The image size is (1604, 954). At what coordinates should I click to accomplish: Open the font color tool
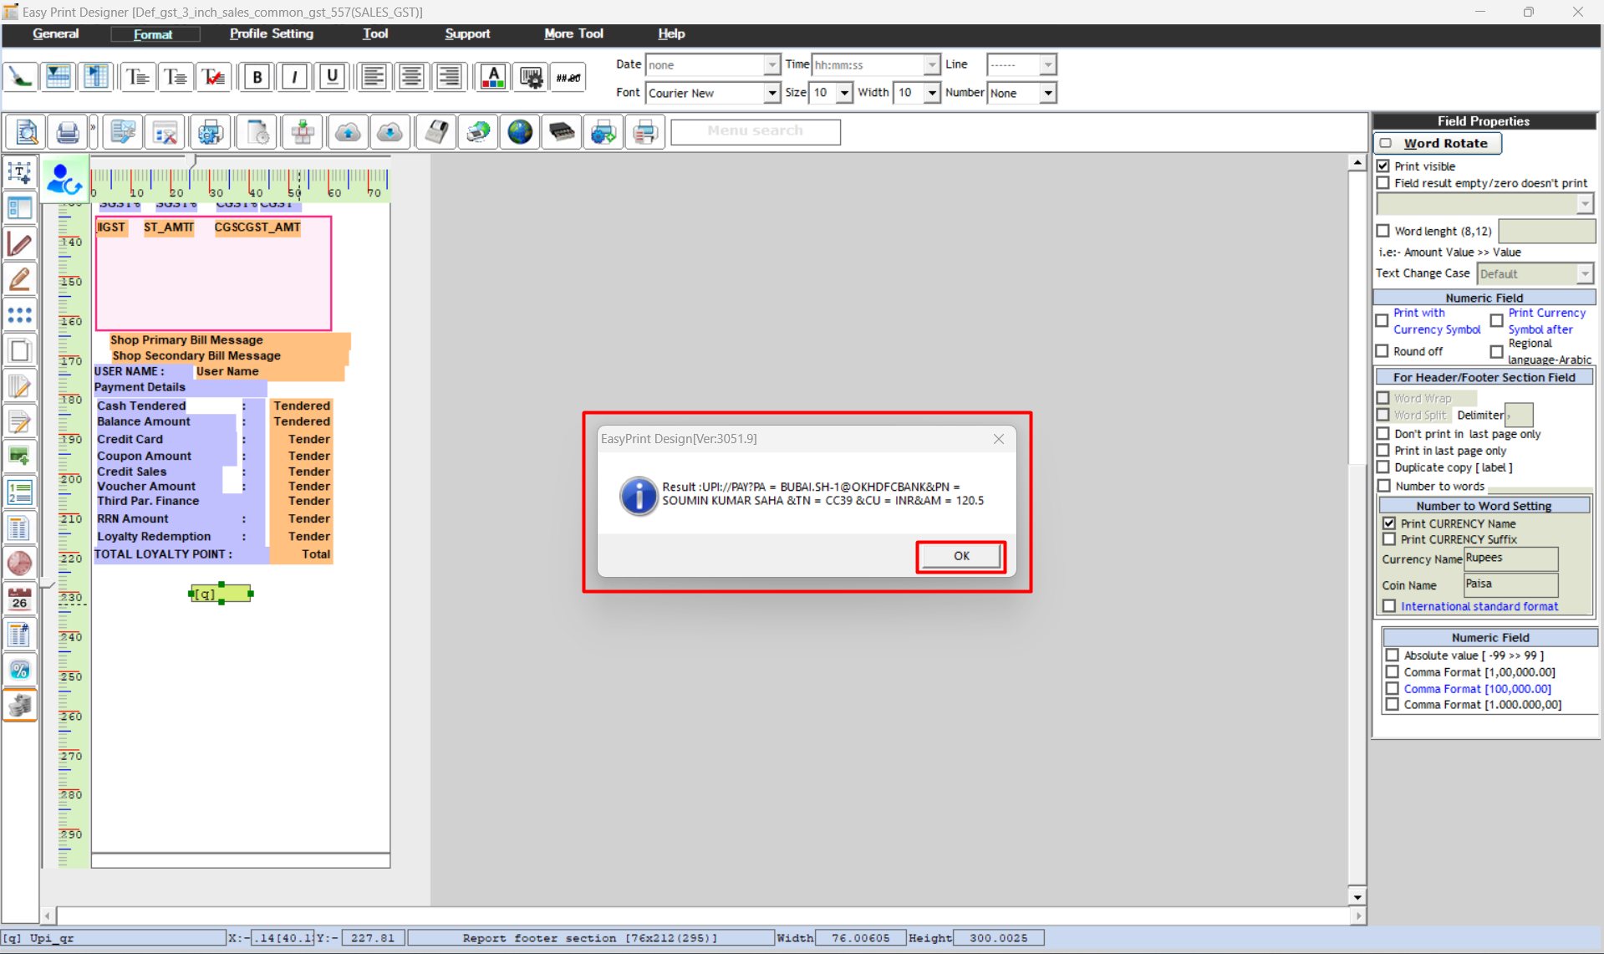click(493, 77)
